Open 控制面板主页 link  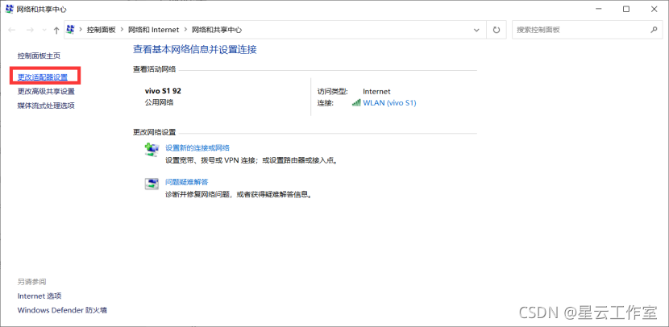[x=39, y=56]
